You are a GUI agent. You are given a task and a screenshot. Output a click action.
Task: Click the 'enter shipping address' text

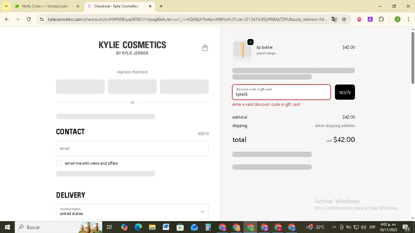click(x=335, y=126)
